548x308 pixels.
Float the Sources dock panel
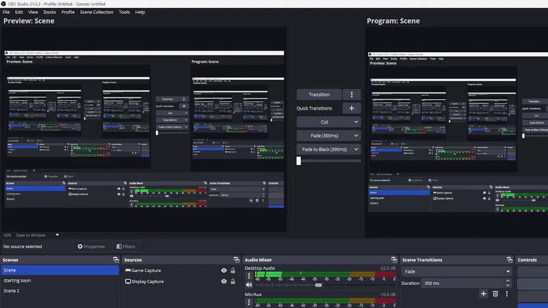click(x=237, y=260)
